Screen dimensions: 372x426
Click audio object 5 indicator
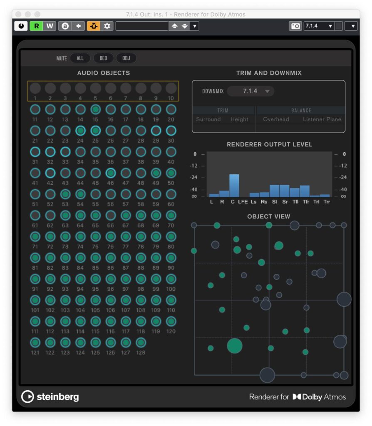[95, 88]
